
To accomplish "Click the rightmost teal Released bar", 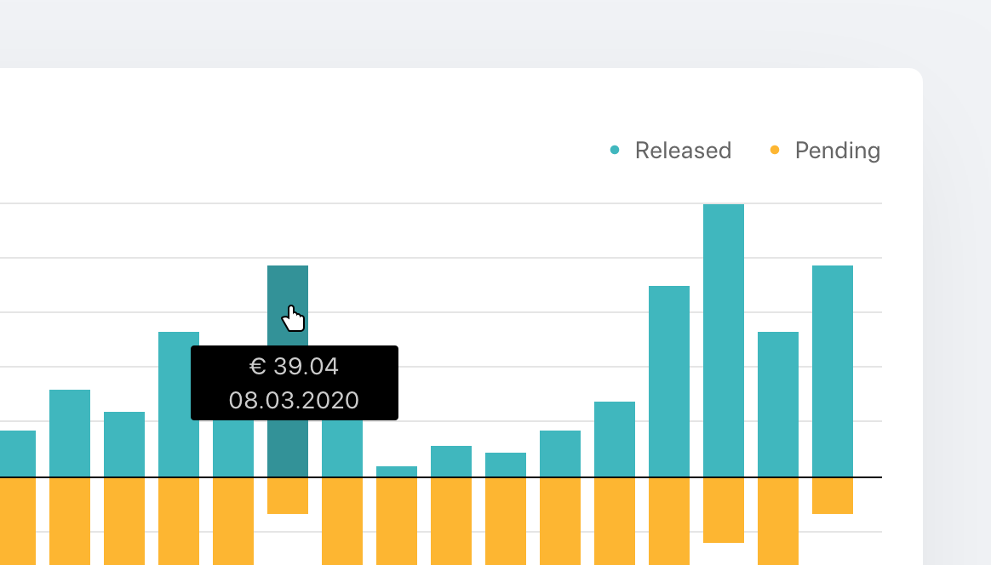I will click(x=833, y=371).
